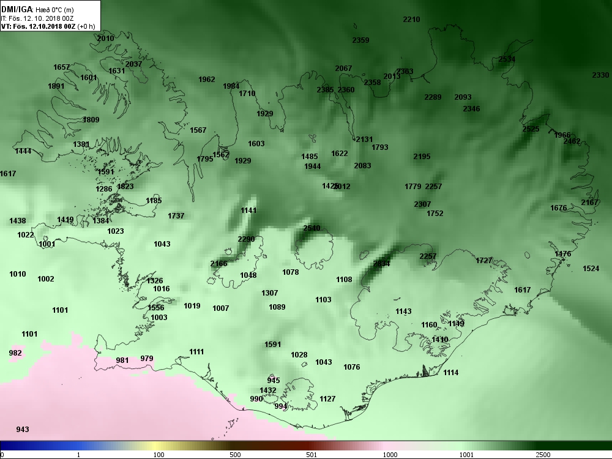The height and width of the screenshot is (459, 612).
Task: Click the 'VT: Fös. 12.10.2018 00Z (+0 h)' line
Action: [48, 26]
